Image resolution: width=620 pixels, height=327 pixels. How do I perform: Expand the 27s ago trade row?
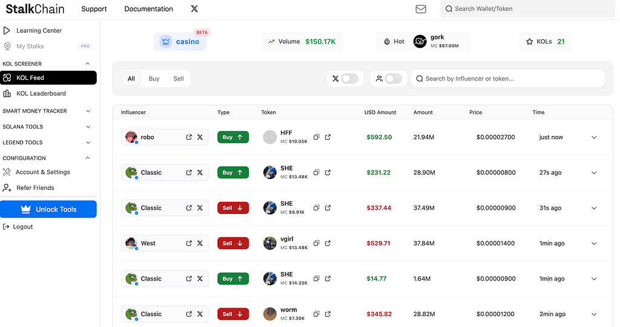(594, 173)
